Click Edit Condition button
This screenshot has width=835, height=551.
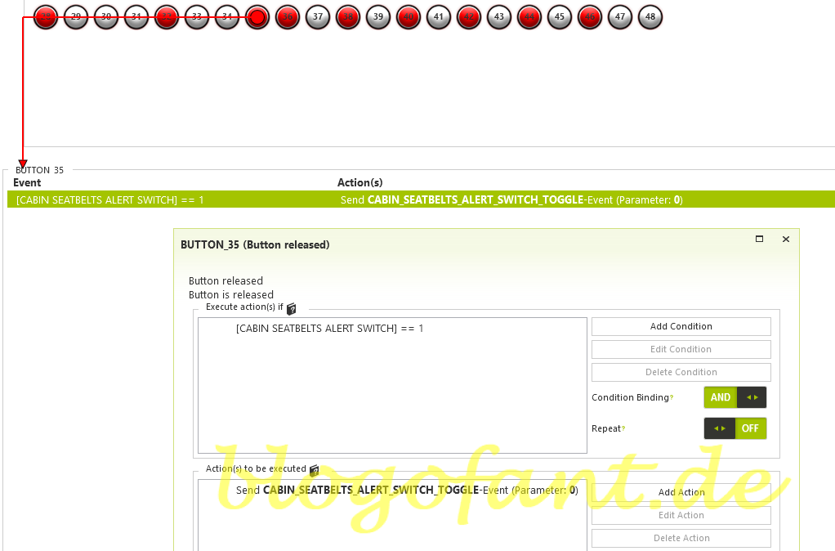(681, 349)
